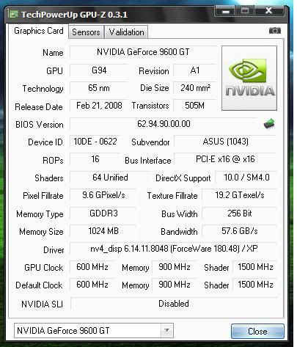Minimize the GPU-Z window
Image resolution: width=297 pixels, height=347 pixels.
point(225,11)
